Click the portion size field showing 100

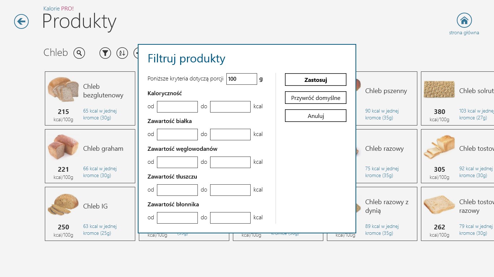pos(242,79)
